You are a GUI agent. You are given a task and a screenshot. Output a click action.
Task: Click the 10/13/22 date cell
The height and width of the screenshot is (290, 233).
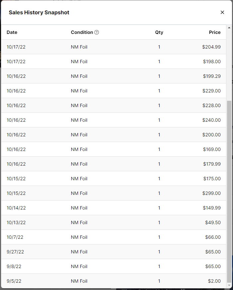[16, 222]
